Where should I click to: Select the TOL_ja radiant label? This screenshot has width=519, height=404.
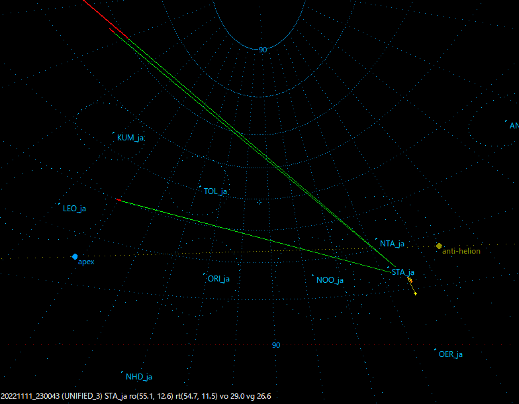215,191
